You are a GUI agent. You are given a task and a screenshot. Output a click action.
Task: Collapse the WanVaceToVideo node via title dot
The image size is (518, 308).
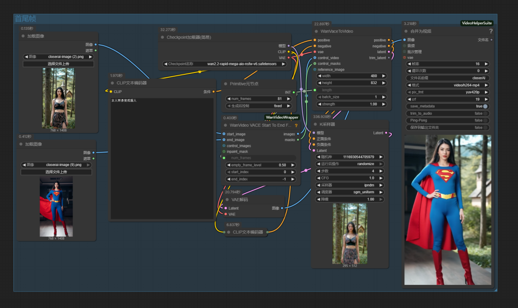tap(316, 31)
